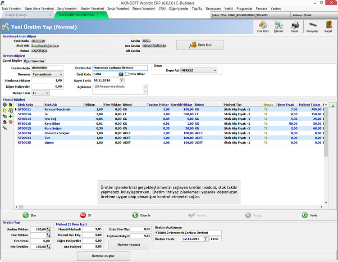
Task: Click the gear icon beside Mamül Bilgileri grid
Action: (x=5, y=104)
